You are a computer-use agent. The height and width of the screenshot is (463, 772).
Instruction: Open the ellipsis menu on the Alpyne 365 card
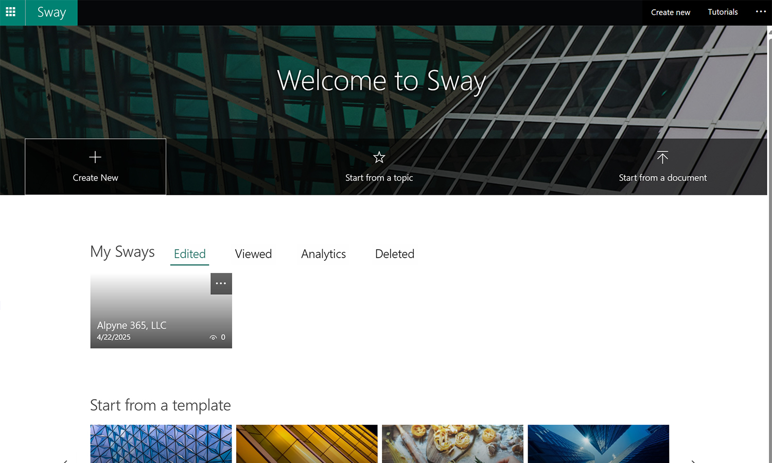coord(221,283)
